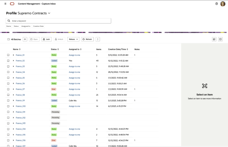Viewport: 228px width, 147px height.
Task: Open the hamburger navigation menu
Action: (6, 4)
